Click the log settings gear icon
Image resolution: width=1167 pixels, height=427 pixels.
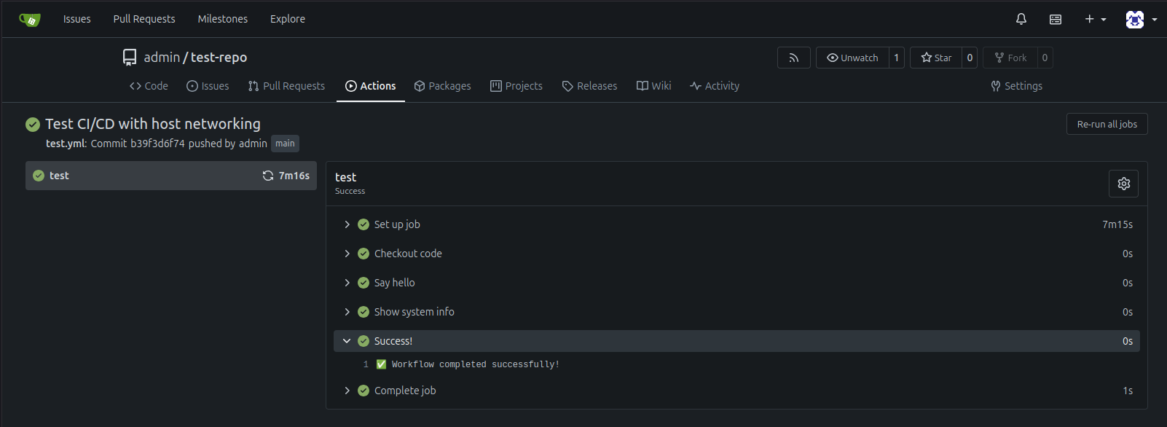pos(1123,184)
